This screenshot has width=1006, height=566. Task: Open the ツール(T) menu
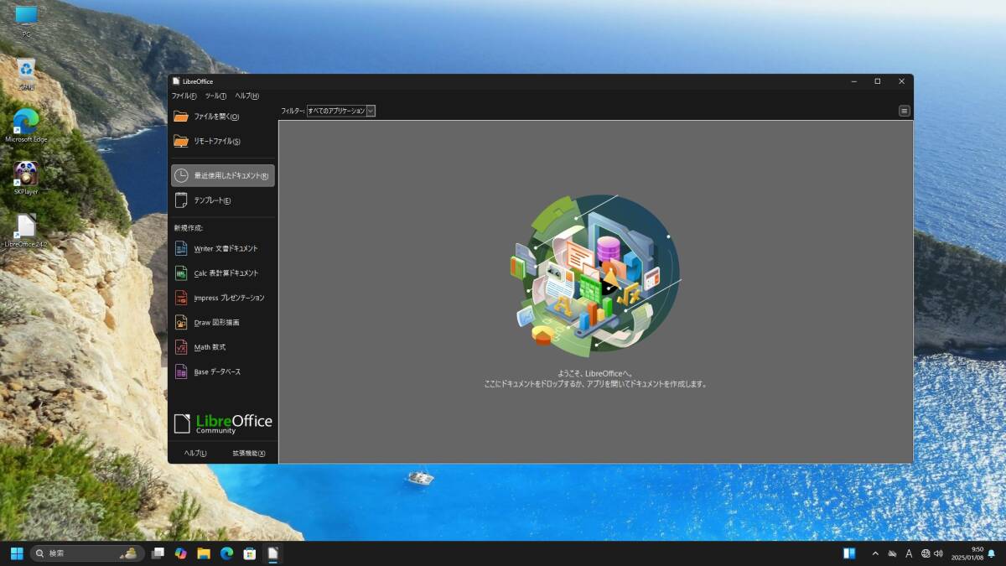215,96
